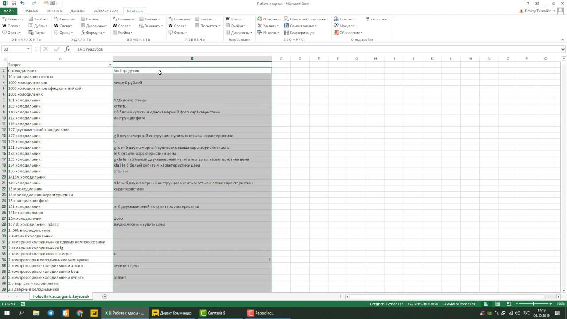This screenshot has width=567, height=319.
Task: Click the Save icon in quick access toolbar
Action: (x=14, y=4)
